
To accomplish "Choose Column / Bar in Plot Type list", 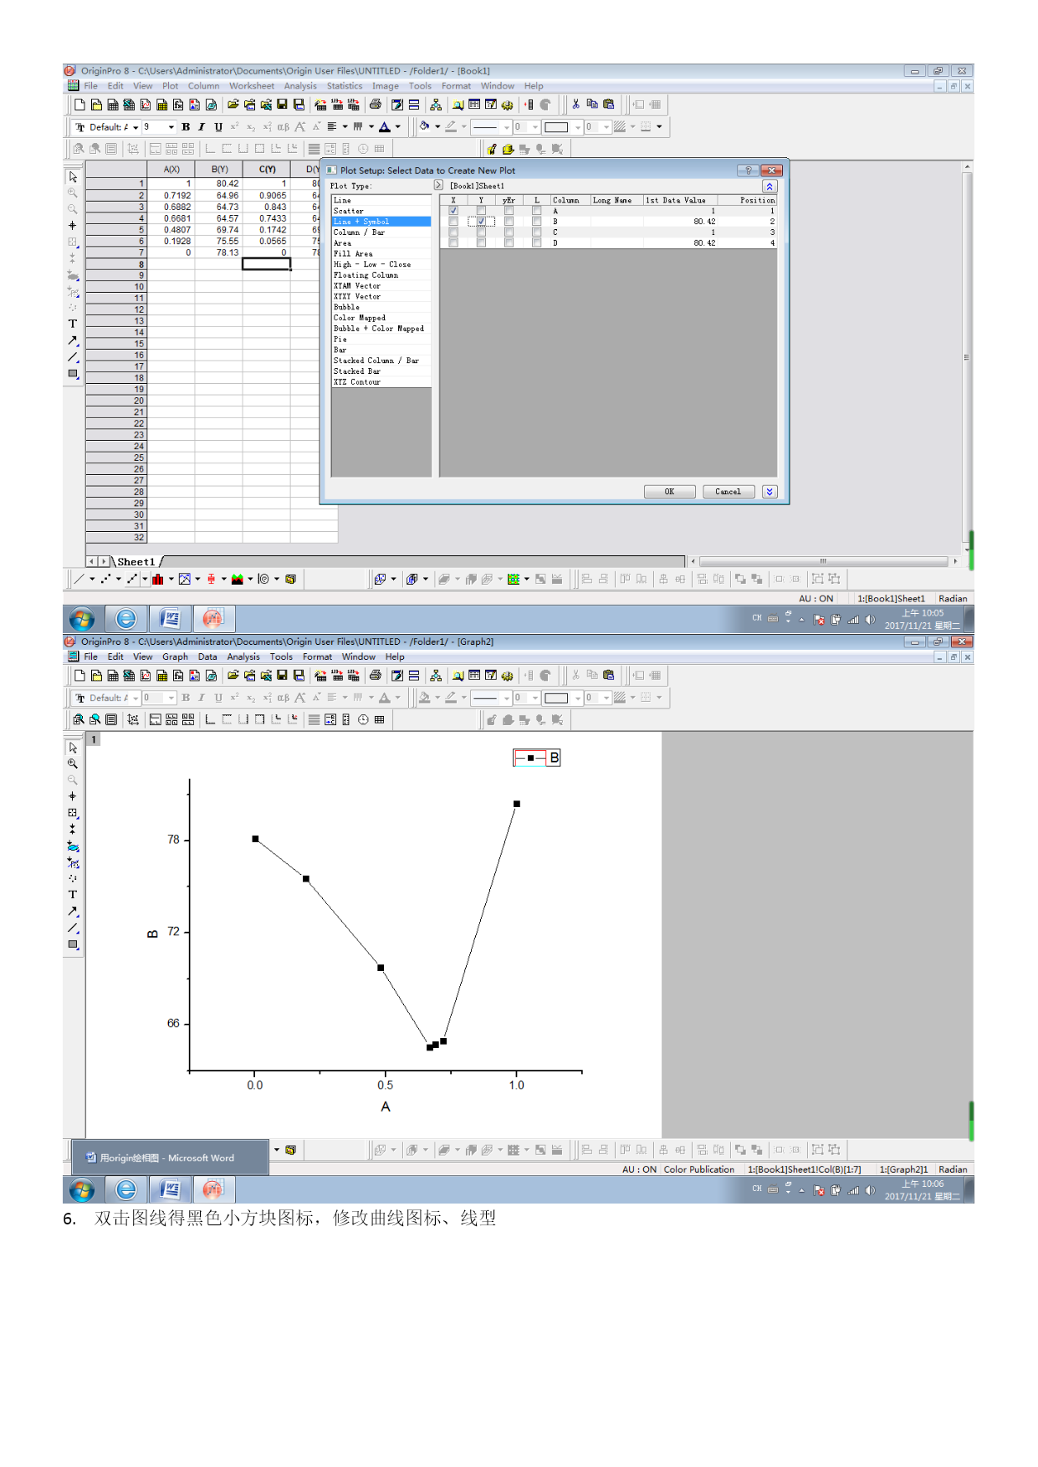I will click(x=381, y=233).
